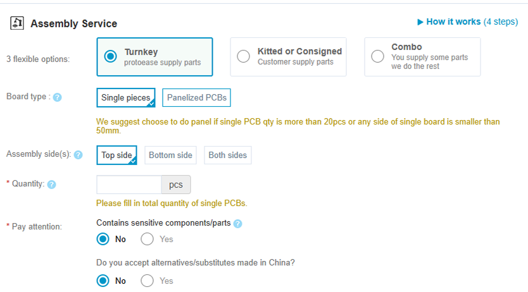The image size is (528, 292).
Task: Select Yes for sensitive components
Action: pos(148,239)
